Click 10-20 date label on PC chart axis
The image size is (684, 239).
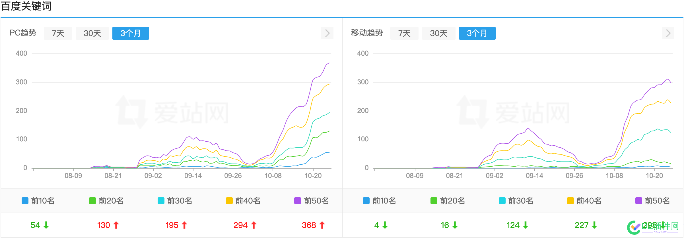[313, 176]
